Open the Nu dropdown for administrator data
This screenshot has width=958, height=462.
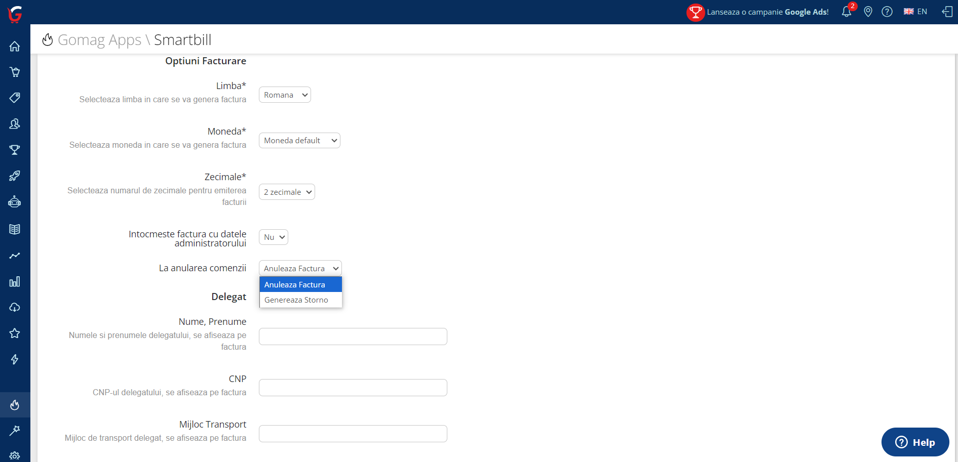pos(274,237)
